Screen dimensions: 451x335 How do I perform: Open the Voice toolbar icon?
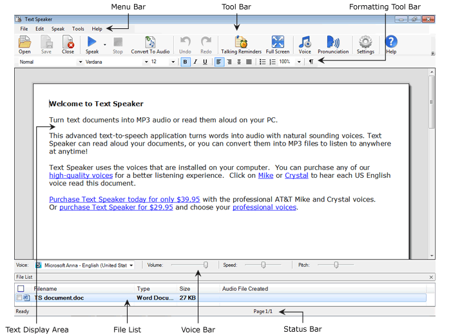click(305, 44)
